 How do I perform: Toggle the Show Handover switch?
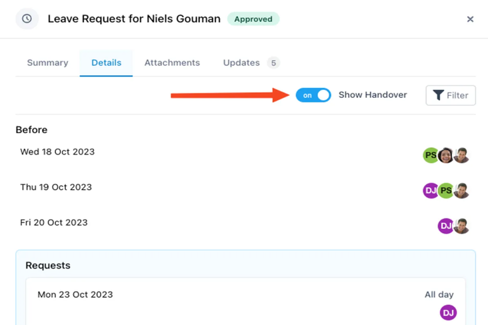tap(313, 95)
